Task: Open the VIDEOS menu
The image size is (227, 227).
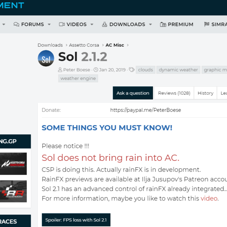Action: click(77, 24)
